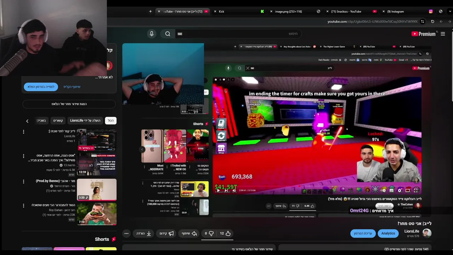Click inner page microphone search icon
The width and height of the screenshot is (453, 255).
tap(228, 68)
